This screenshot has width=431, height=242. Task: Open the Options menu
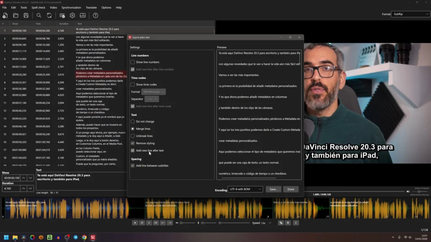click(106, 8)
